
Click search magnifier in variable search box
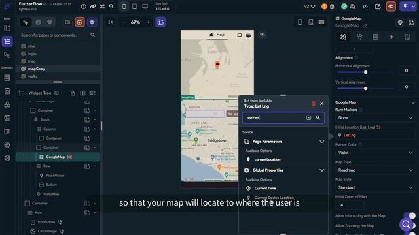coord(318,117)
